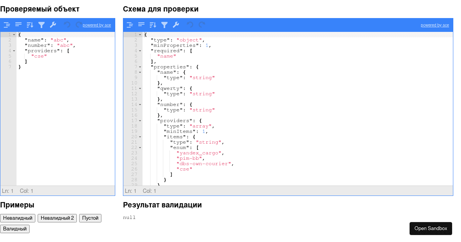Collapse the properties fold on schema line 7
Image resolution: width=461 pixels, height=242 pixels.
coord(140,67)
